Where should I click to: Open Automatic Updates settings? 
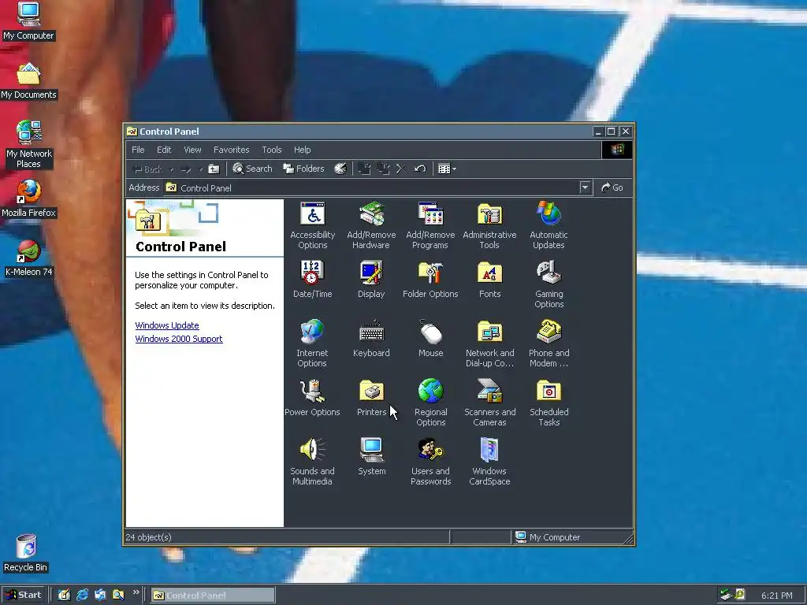(549, 225)
